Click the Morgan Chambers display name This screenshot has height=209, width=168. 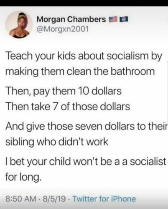point(71,20)
